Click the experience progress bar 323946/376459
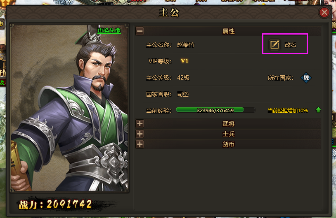This screenshot has width=336, height=218. [x=215, y=110]
